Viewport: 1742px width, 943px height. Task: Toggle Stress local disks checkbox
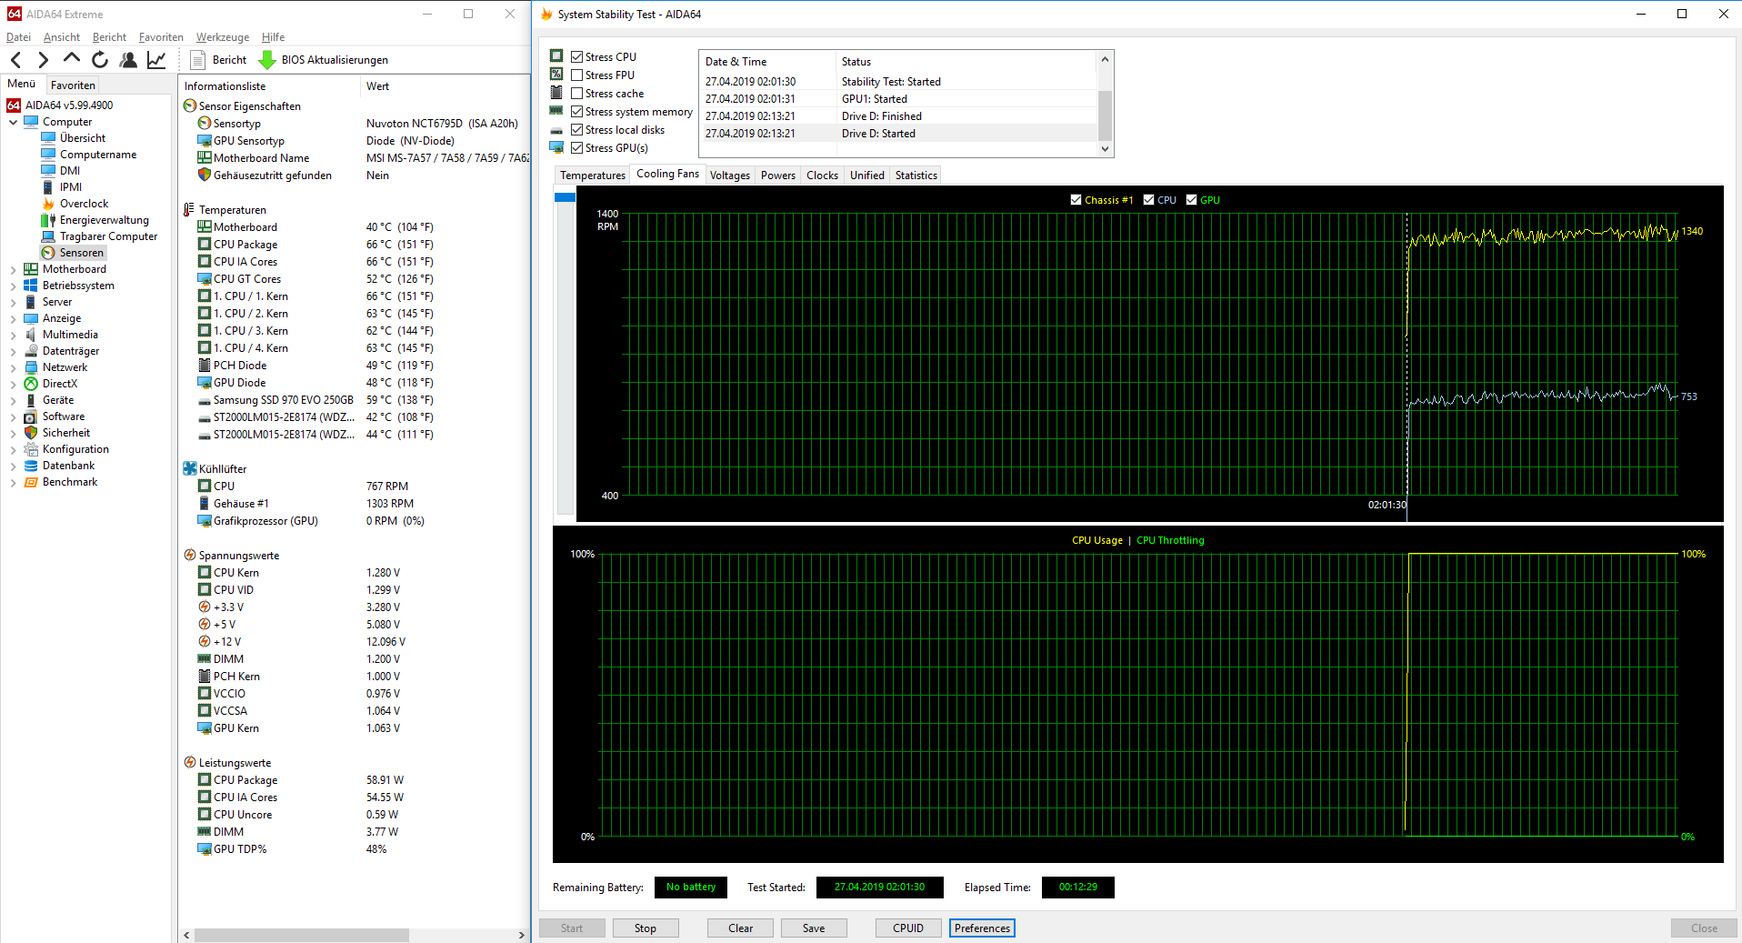[576, 130]
